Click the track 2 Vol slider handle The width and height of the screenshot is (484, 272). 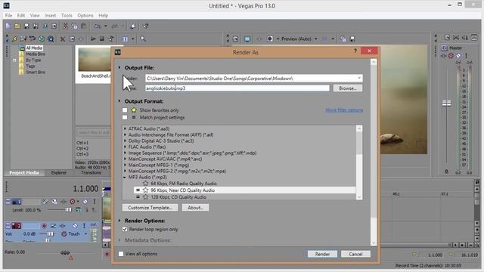(x=50, y=234)
